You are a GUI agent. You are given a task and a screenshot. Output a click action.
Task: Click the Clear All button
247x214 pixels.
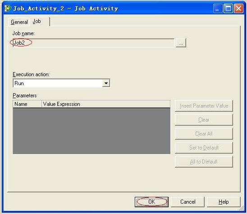click(x=204, y=134)
